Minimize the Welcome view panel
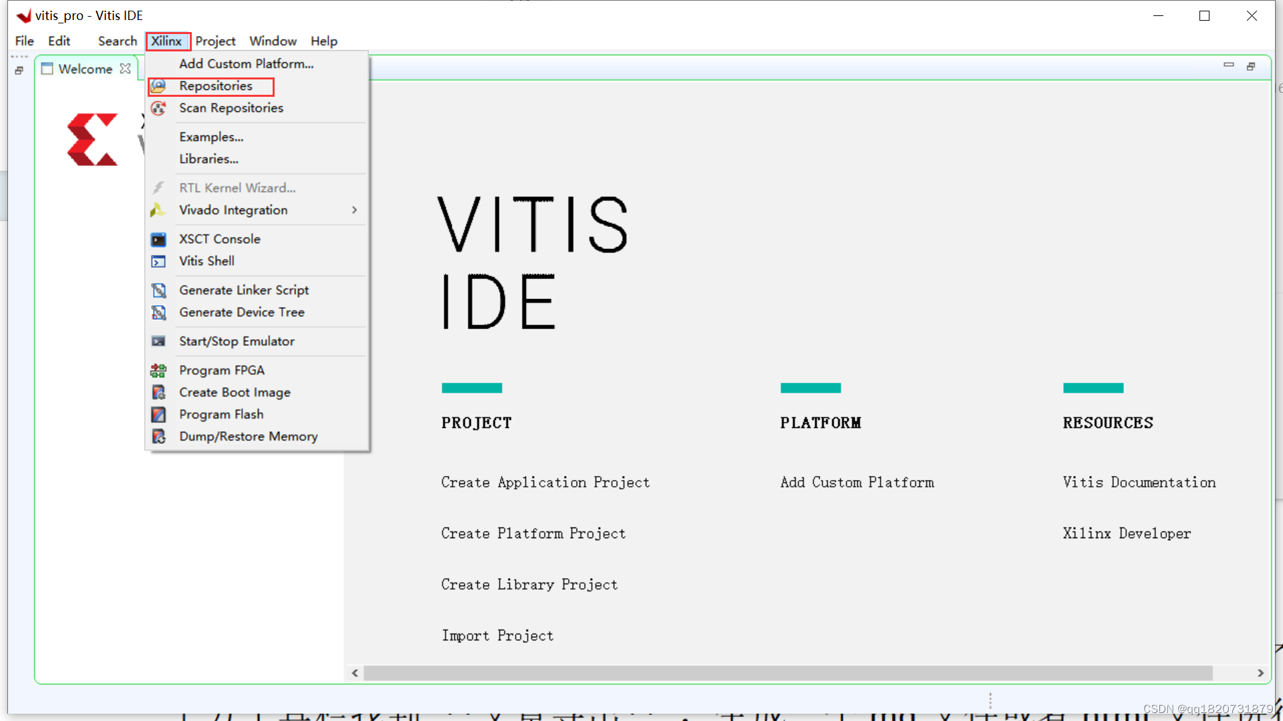The width and height of the screenshot is (1283, 721). pos(1228,65)
